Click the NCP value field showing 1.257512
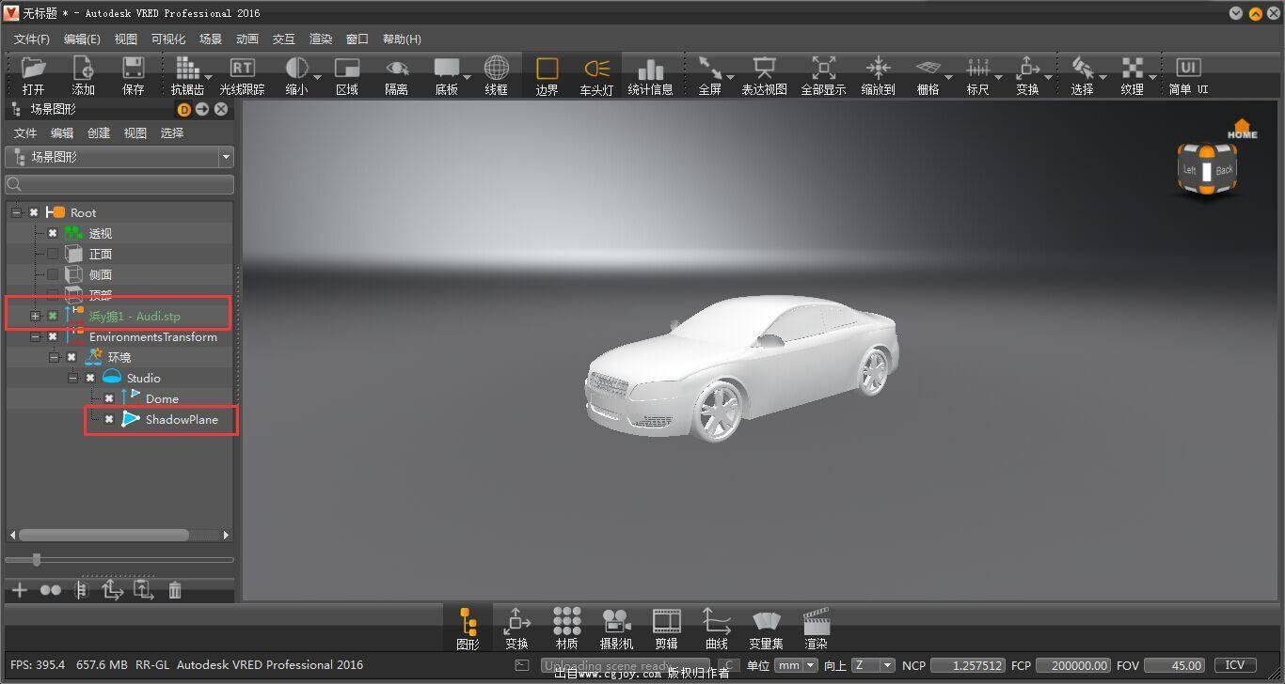 (967, 665)
